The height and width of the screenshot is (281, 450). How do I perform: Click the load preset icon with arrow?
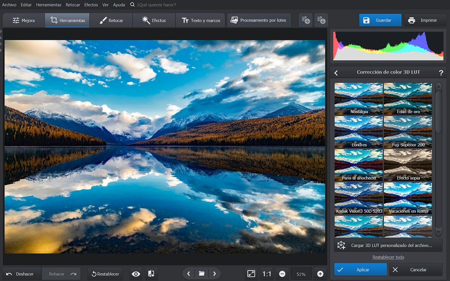[321, 21]
